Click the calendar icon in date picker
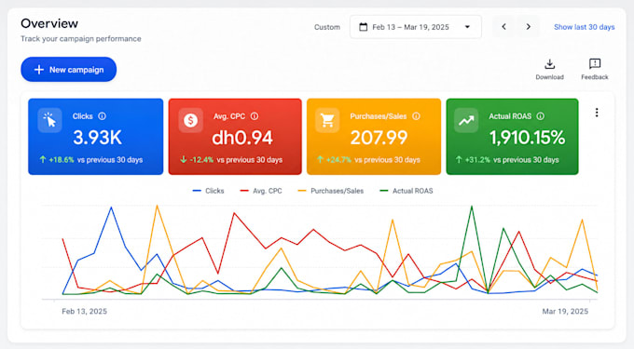Image resolution: width=634 pixels, height=349 pixels. coord(364,27)
